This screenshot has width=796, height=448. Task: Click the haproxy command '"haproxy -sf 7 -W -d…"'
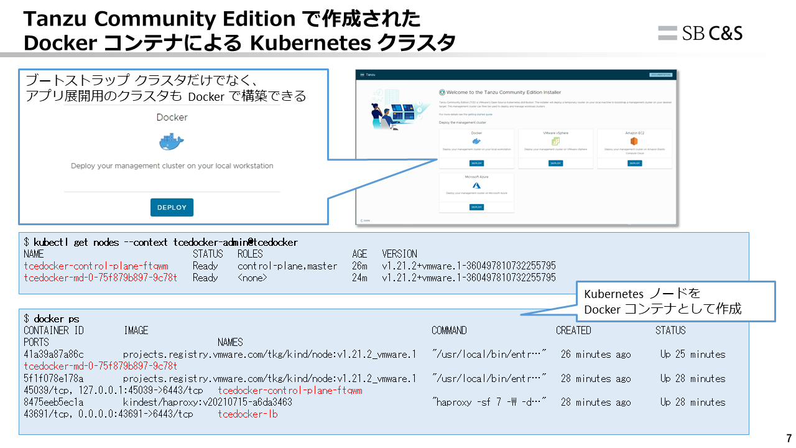pyautogui.click(x=489, y=402)
